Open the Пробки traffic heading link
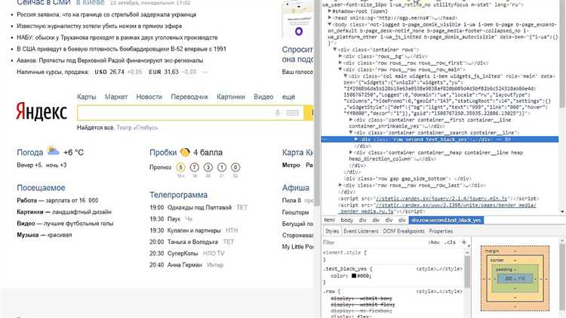This screenshot has width=566, height=318. (163, 153)
